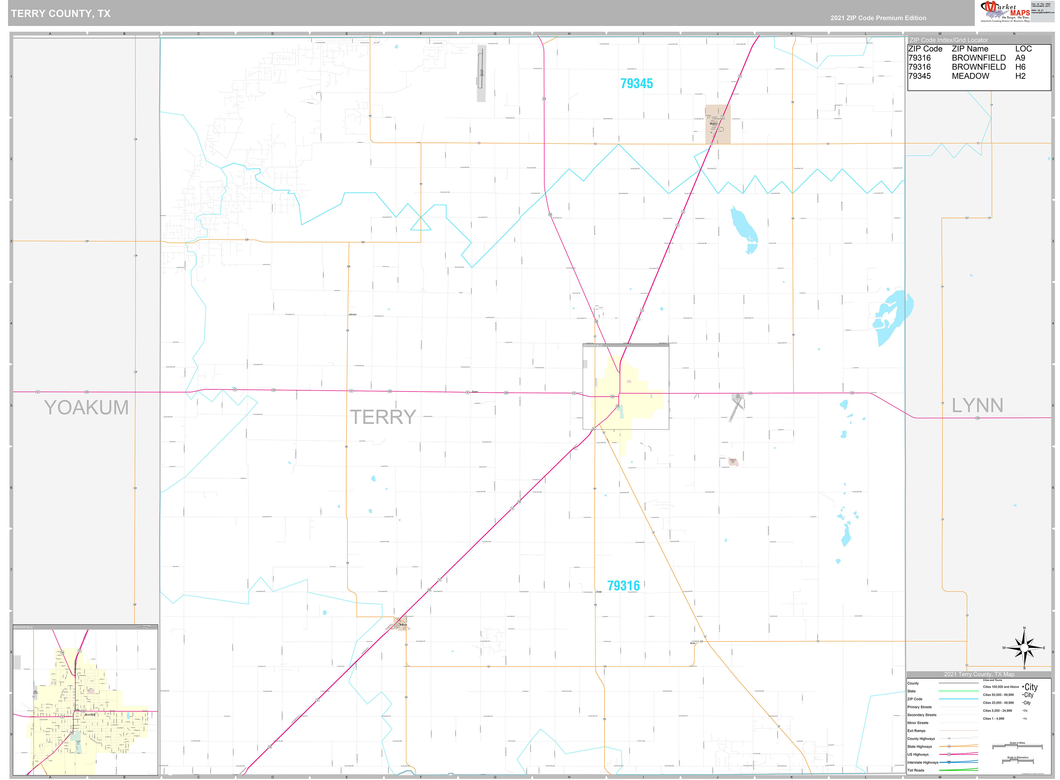
Task: Click the Cities 1 - 4,999 green dot
Action: click(x=1024, y=719)
